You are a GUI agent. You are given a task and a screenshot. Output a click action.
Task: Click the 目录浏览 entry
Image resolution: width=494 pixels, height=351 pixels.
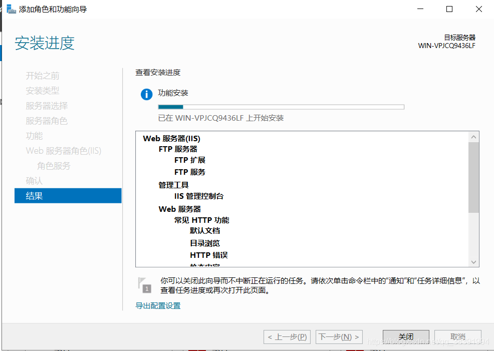205,243
